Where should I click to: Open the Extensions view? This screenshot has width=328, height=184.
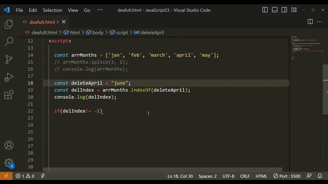point(9,95)
